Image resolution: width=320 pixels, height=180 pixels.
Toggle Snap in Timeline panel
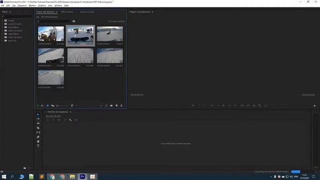point(53,120)
